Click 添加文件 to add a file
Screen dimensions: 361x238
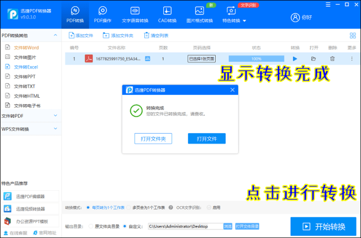coord(81,35)
